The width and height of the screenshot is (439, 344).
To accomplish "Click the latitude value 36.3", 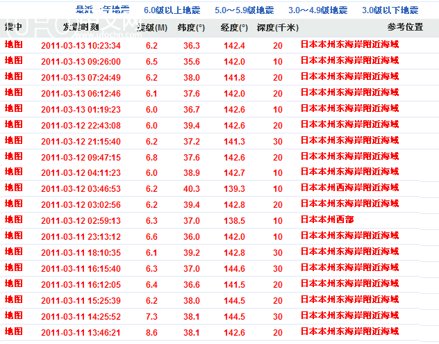I will [192, 46].
